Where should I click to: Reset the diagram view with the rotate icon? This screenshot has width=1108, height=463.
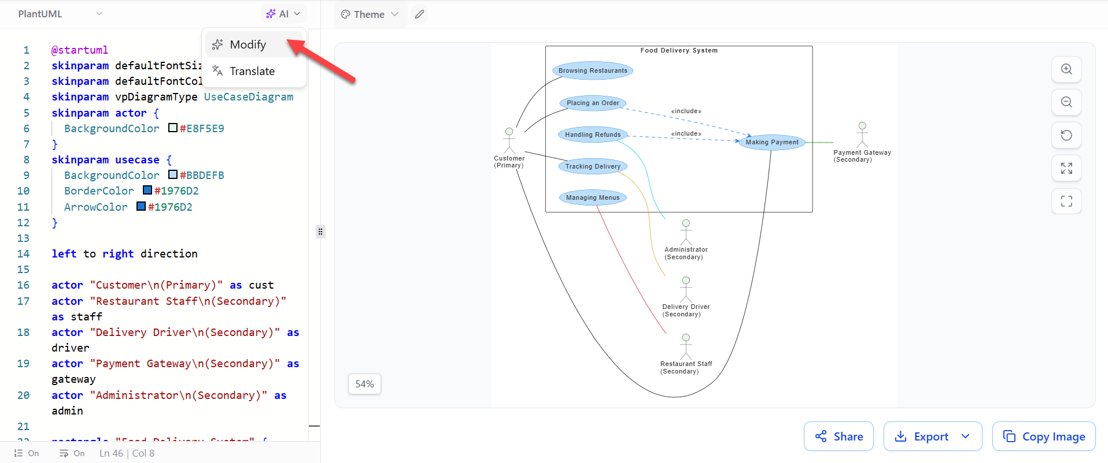[1066, 135]
